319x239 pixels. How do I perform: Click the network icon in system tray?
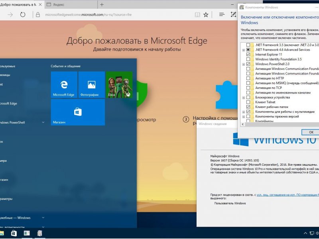312,233
